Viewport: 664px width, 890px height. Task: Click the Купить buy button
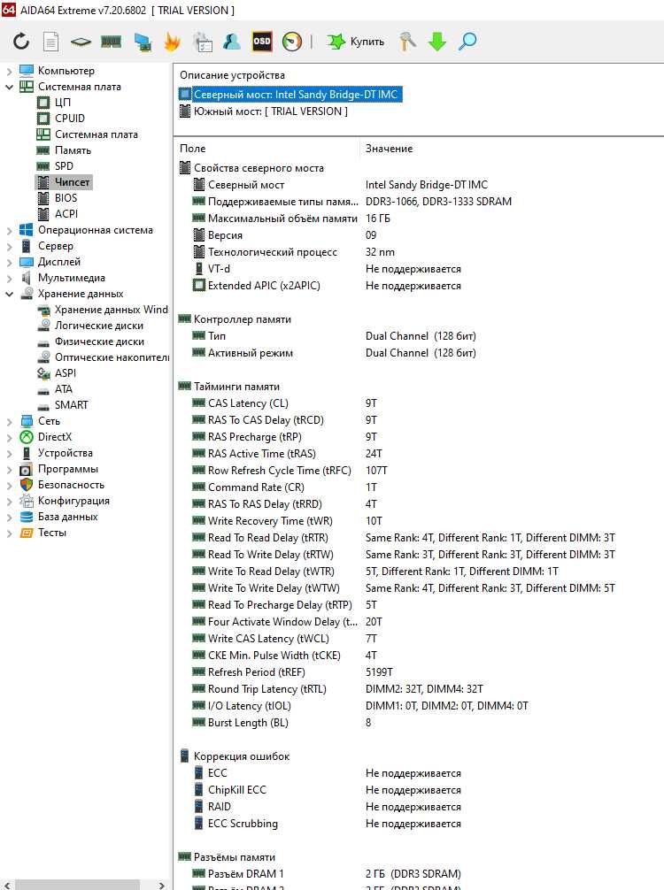point(356,42)
